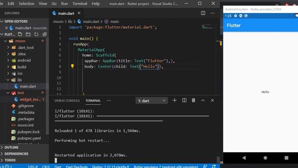Open panel overflow ellipsis next to TERMINAL
This screenshot has height=168, width=298.
click(108, 101)
